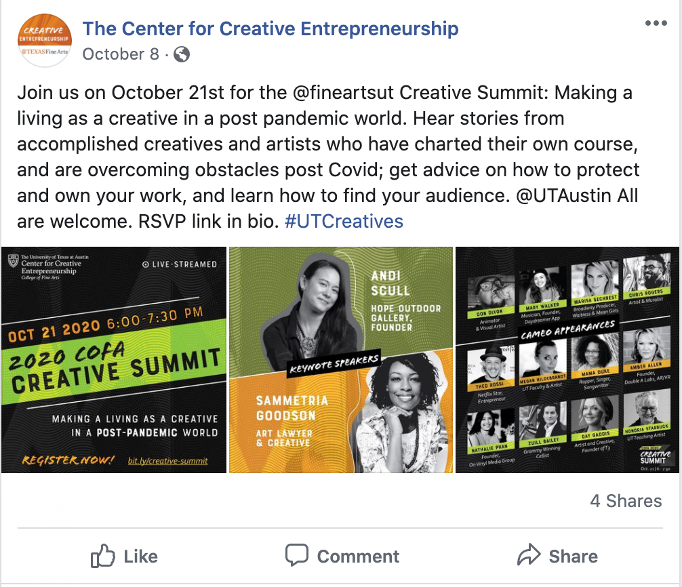
Task: Click the Share button label
Action: pyautogui.click(x=574, y=556)
